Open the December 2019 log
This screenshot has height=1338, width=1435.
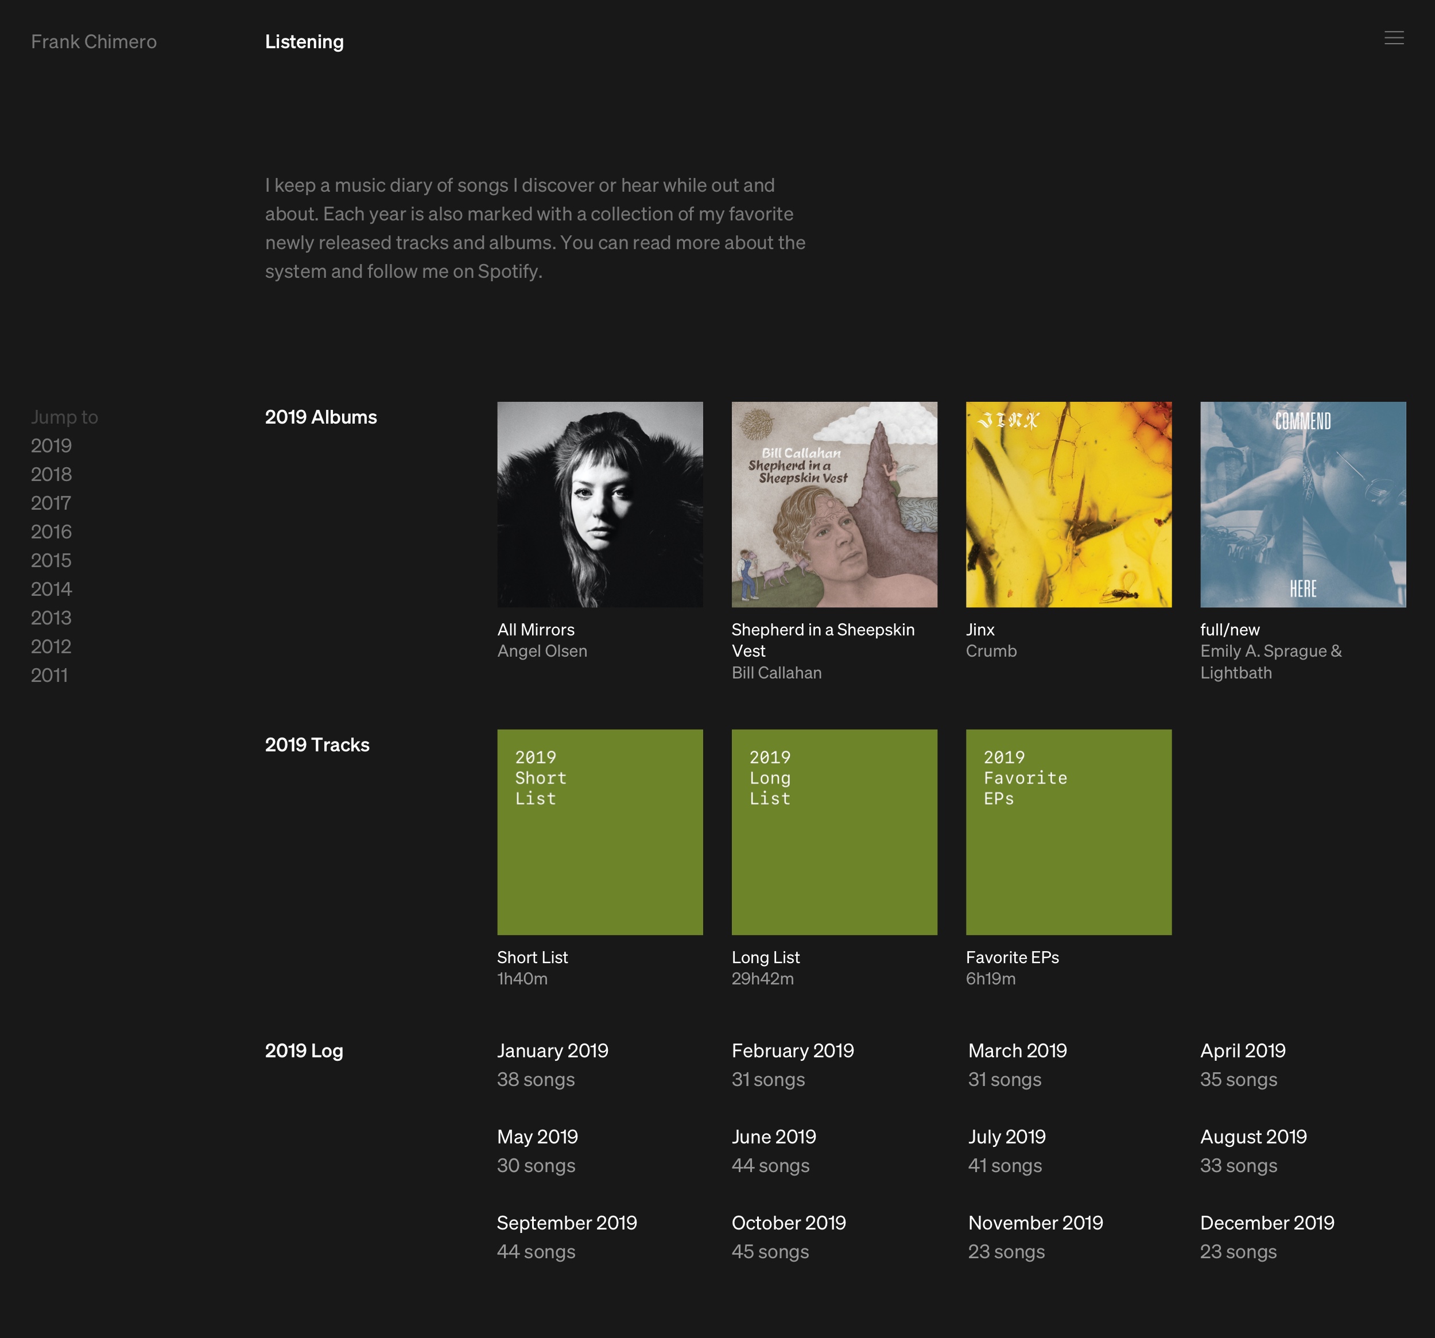[x=1267, y=1223]
